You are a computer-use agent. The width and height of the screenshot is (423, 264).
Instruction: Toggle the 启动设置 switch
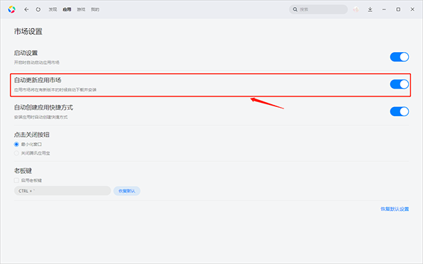[399, 57]
